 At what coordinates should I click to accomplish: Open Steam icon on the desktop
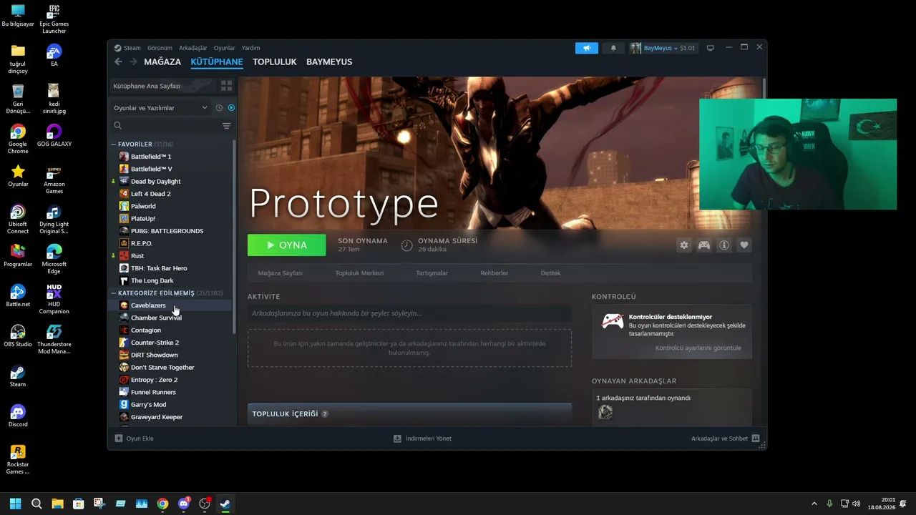[18, 376]
